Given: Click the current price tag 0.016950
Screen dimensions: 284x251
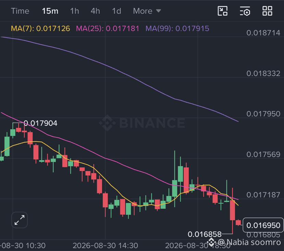Looking at the screenshot, I should click(263, 225).
